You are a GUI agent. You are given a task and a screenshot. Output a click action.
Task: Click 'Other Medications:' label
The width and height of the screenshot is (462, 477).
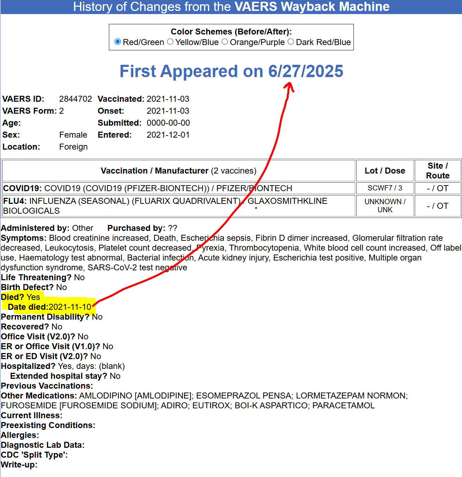(39, 396)
